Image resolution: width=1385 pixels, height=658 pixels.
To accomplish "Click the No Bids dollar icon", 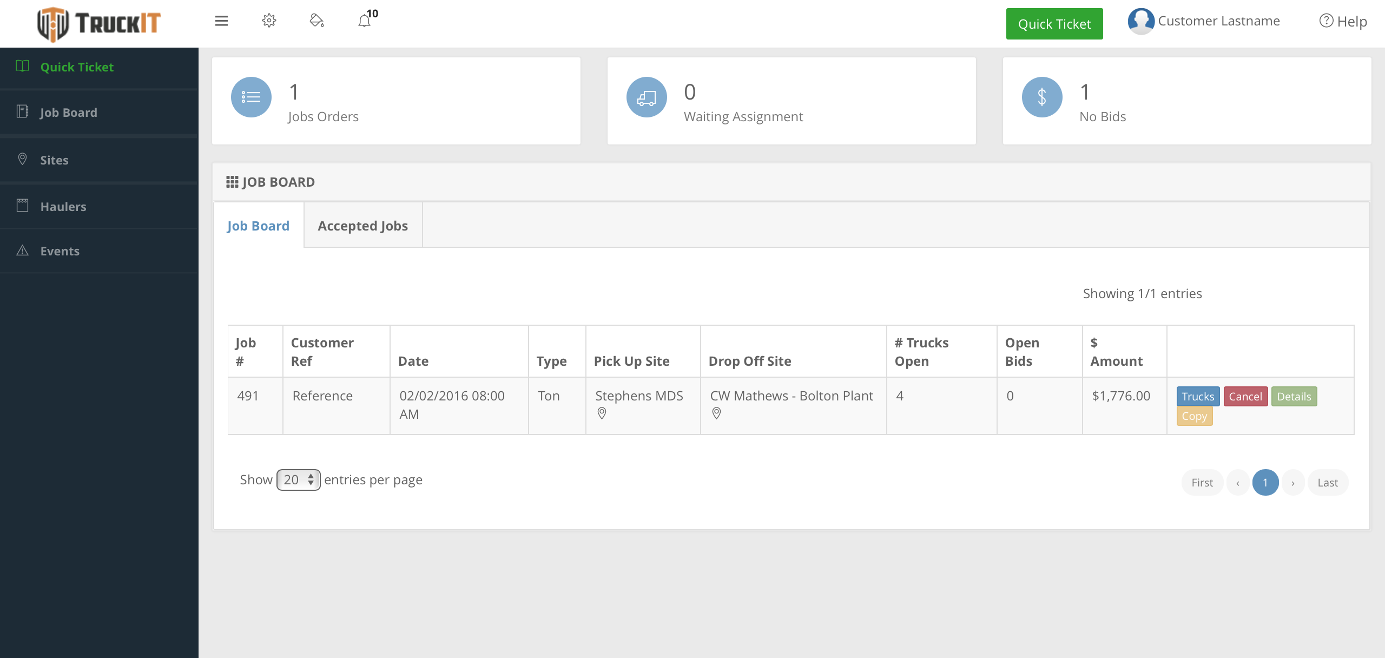I will (1042, 97).
